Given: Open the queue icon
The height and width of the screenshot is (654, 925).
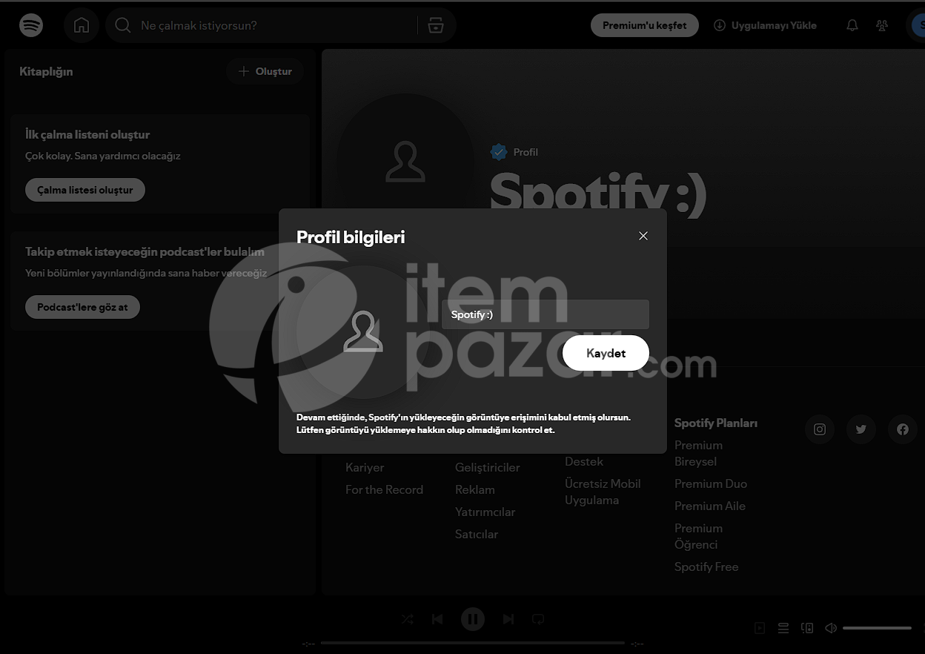Looking at the screenshot, I should (783, 628).
